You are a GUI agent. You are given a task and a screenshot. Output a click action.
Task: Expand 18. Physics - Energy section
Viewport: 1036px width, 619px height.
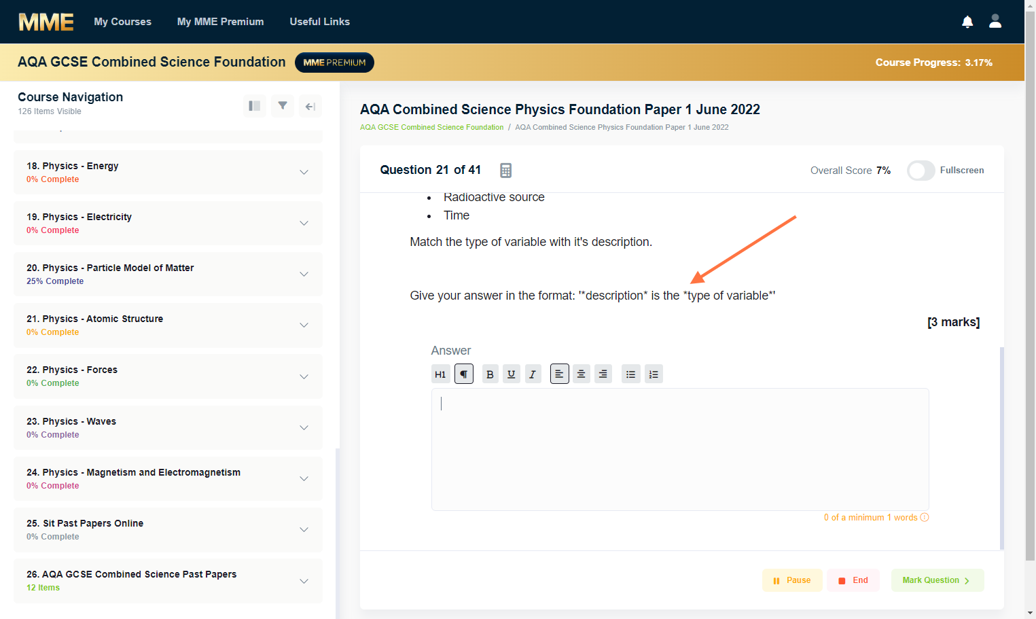coord(168,172)
